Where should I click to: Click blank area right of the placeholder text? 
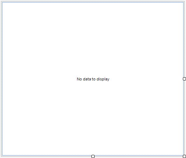(x=146, y=79)
